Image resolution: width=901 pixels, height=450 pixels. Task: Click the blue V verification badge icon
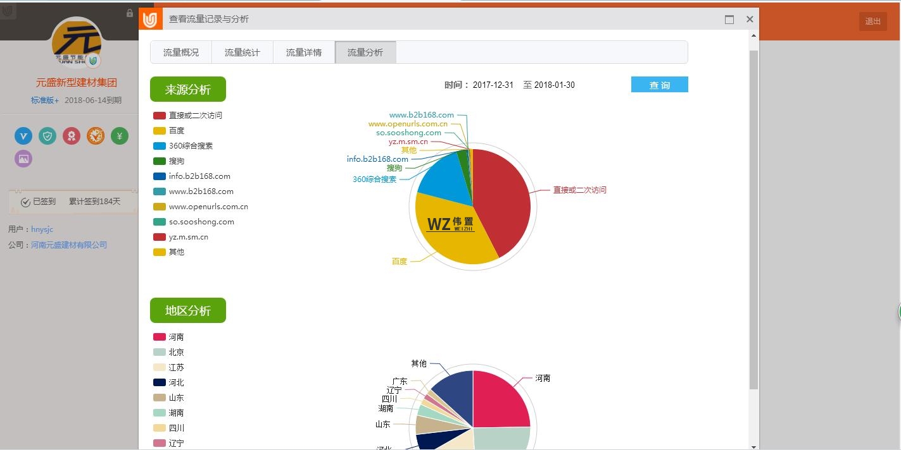click(x=23, y=136)
